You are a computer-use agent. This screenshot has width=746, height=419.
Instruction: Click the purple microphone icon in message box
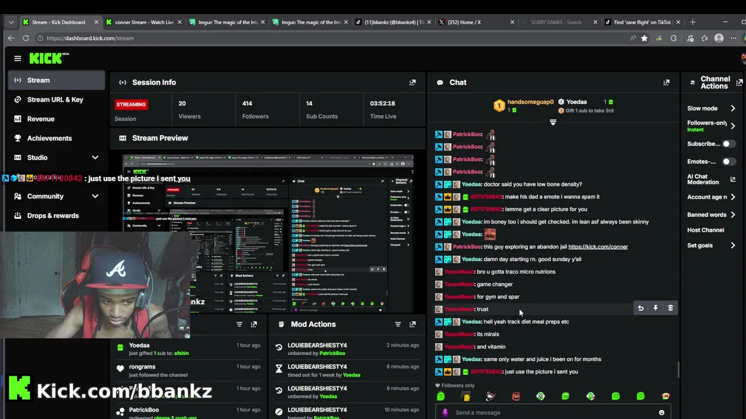pyautogui.click(x=445, y=413)
